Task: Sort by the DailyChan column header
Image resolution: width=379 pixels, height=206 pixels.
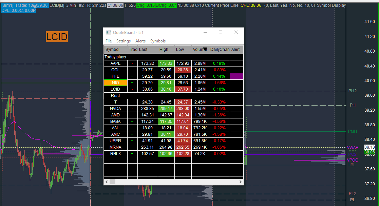Action: pos(220,50)
